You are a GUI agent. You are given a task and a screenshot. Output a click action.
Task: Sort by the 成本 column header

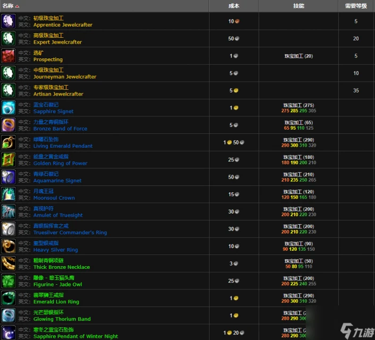tap(234, 6)
